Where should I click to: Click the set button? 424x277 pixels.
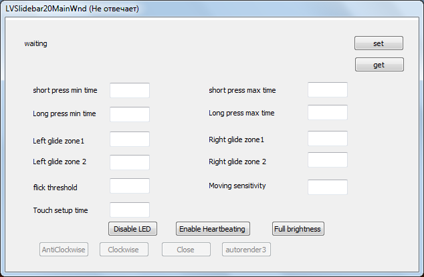[379, 43]
